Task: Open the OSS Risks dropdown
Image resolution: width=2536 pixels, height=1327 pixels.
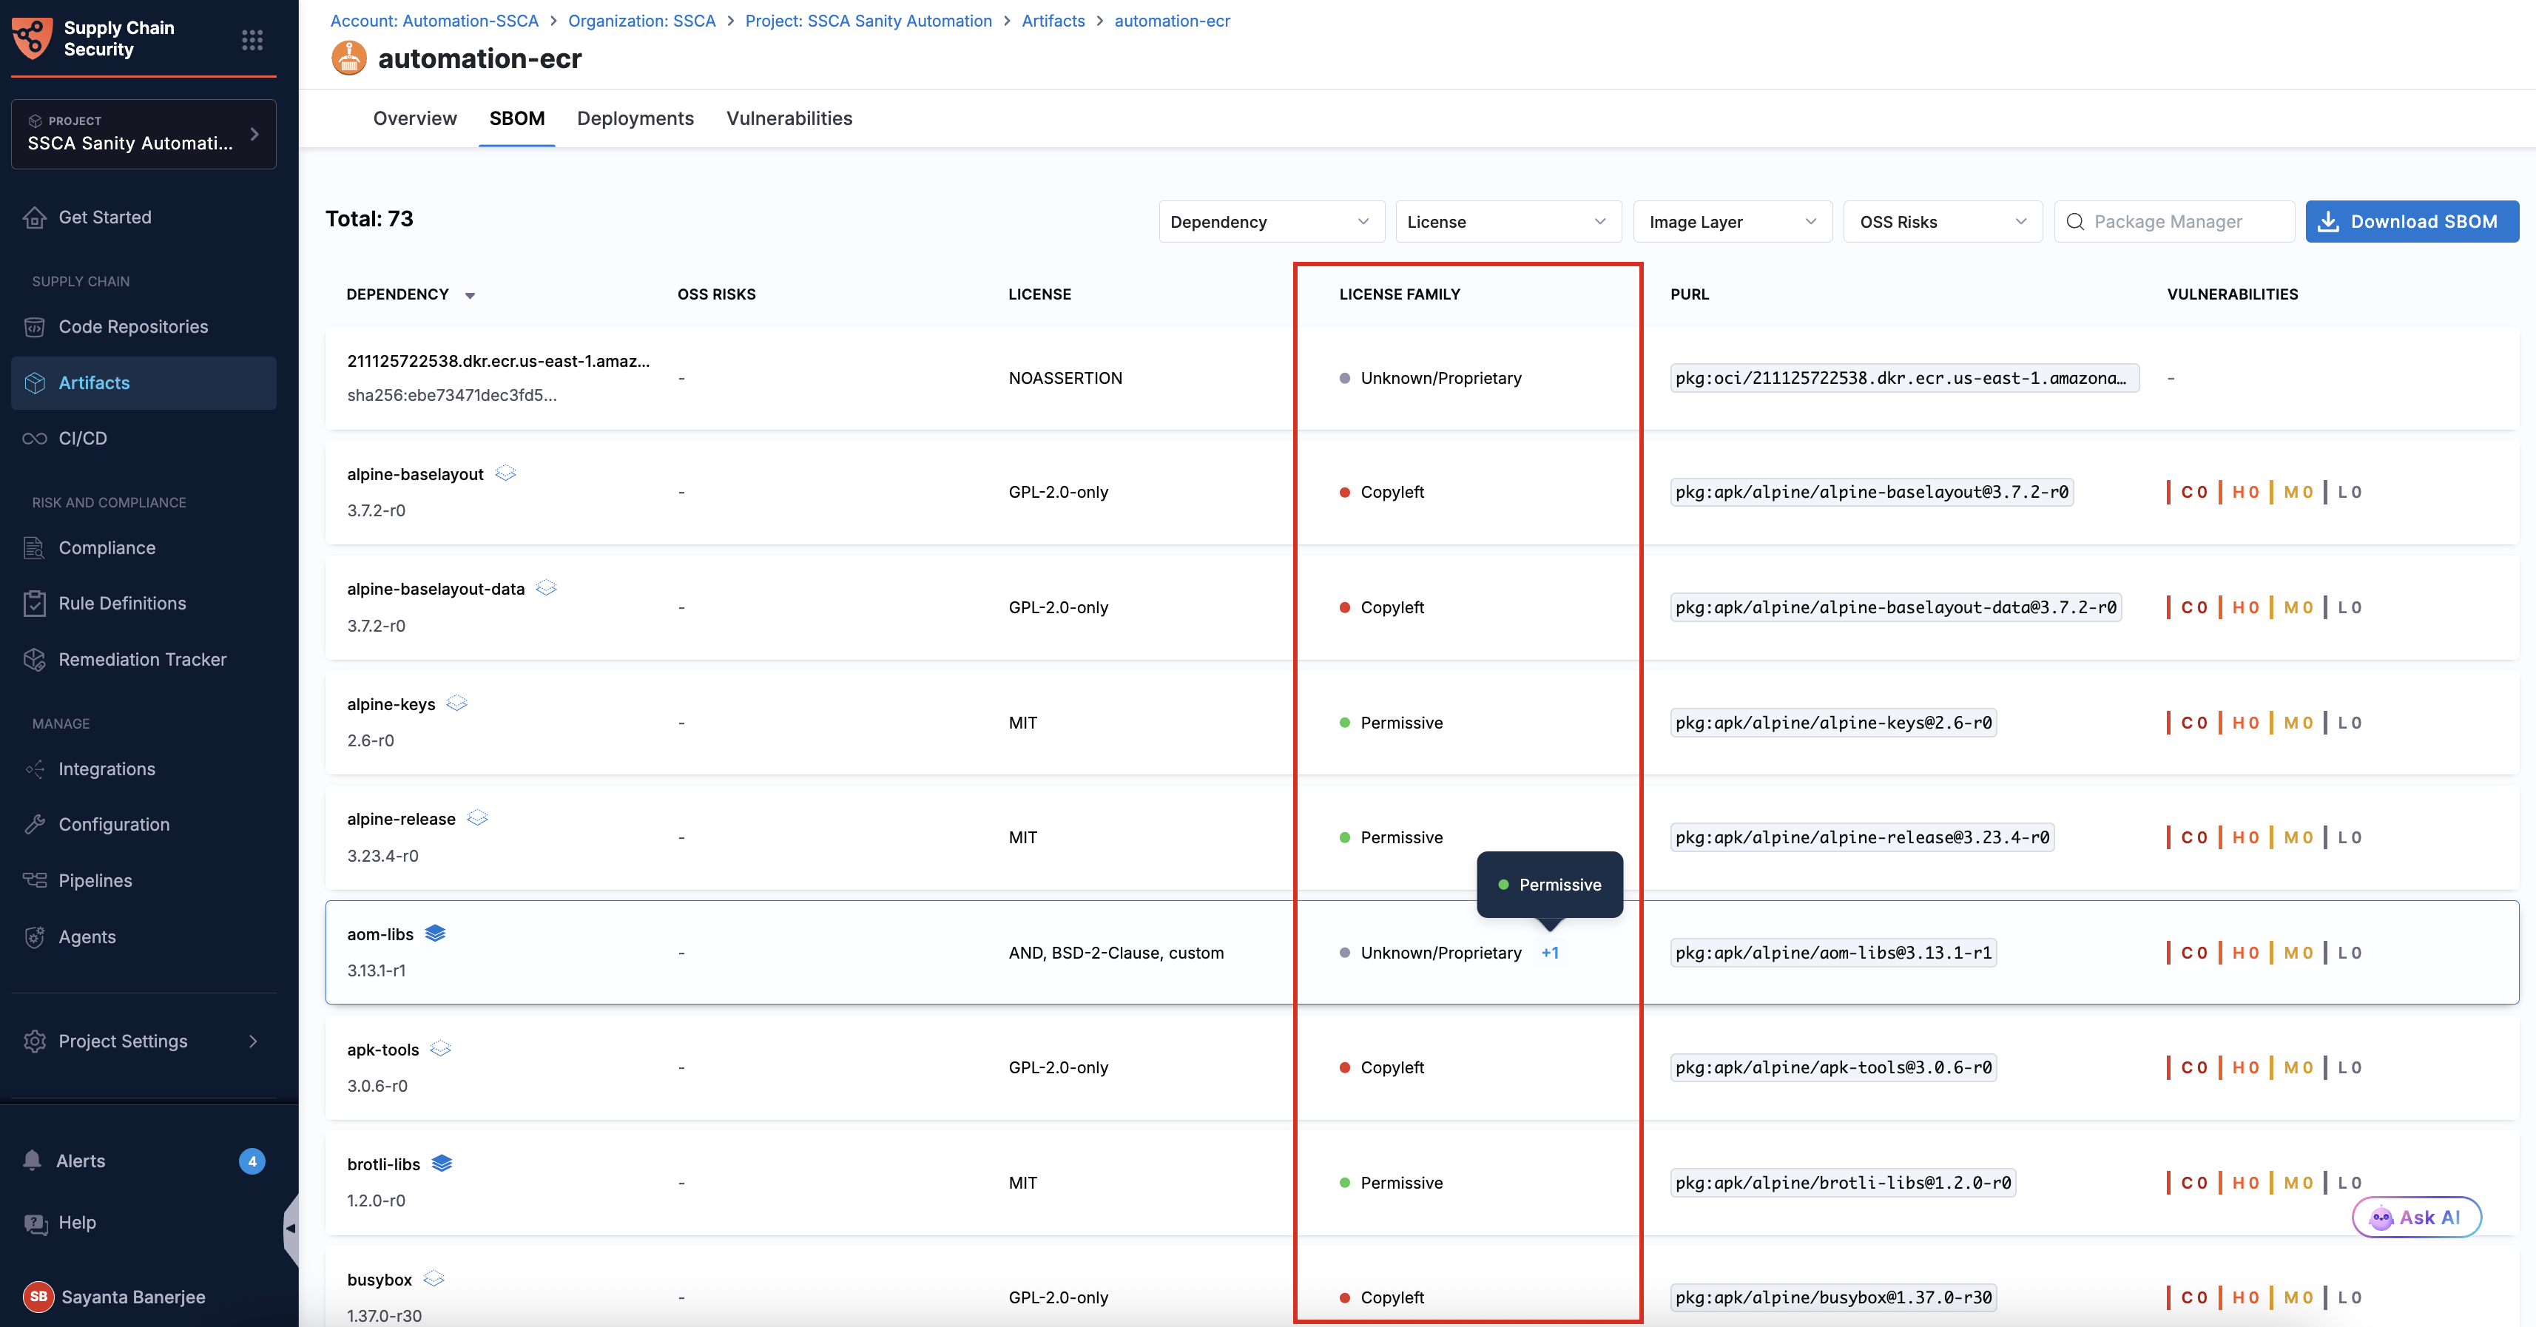Action: pyautogui.click(x=1943, y=221)
